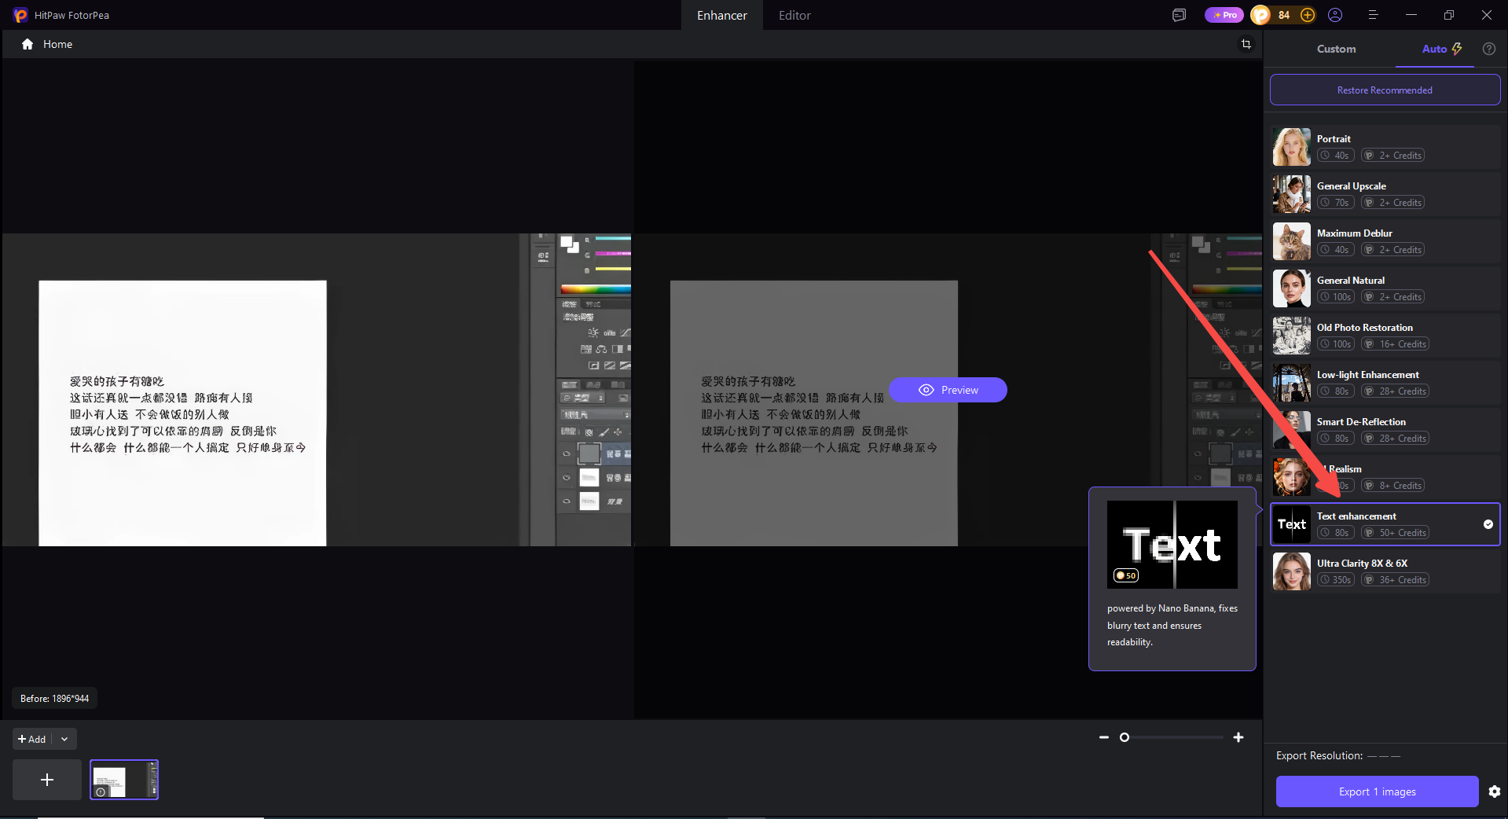Screen dimensions: 1508x819
Task: Switch to the Auto tab
Action: (1442, 49)
